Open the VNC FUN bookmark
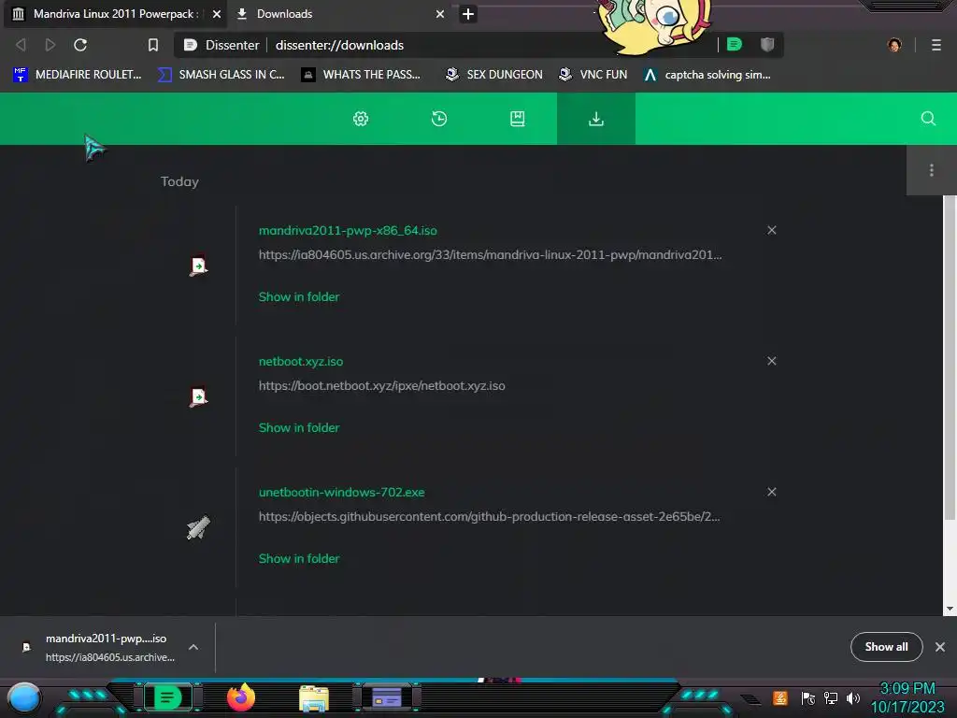The image size is (957, 718). (593, 75)
